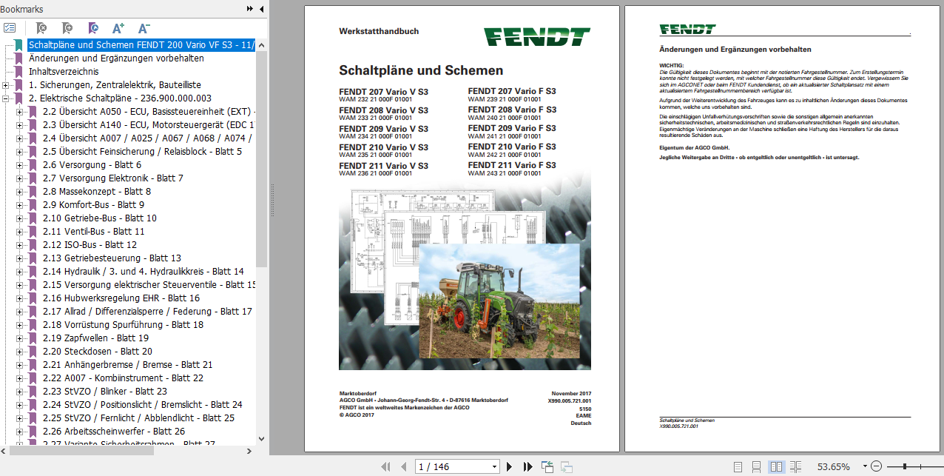Click the add new bookmark icon
Image resolution: width=944 pixels, height=476 pixels.
click(67, 28)
